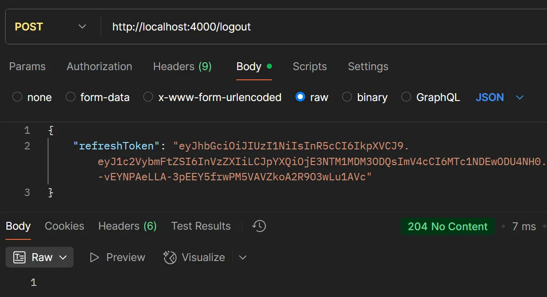The image size is (547, 297).
Task: Open the Headers (9) request tab
Action: (182, 66)
